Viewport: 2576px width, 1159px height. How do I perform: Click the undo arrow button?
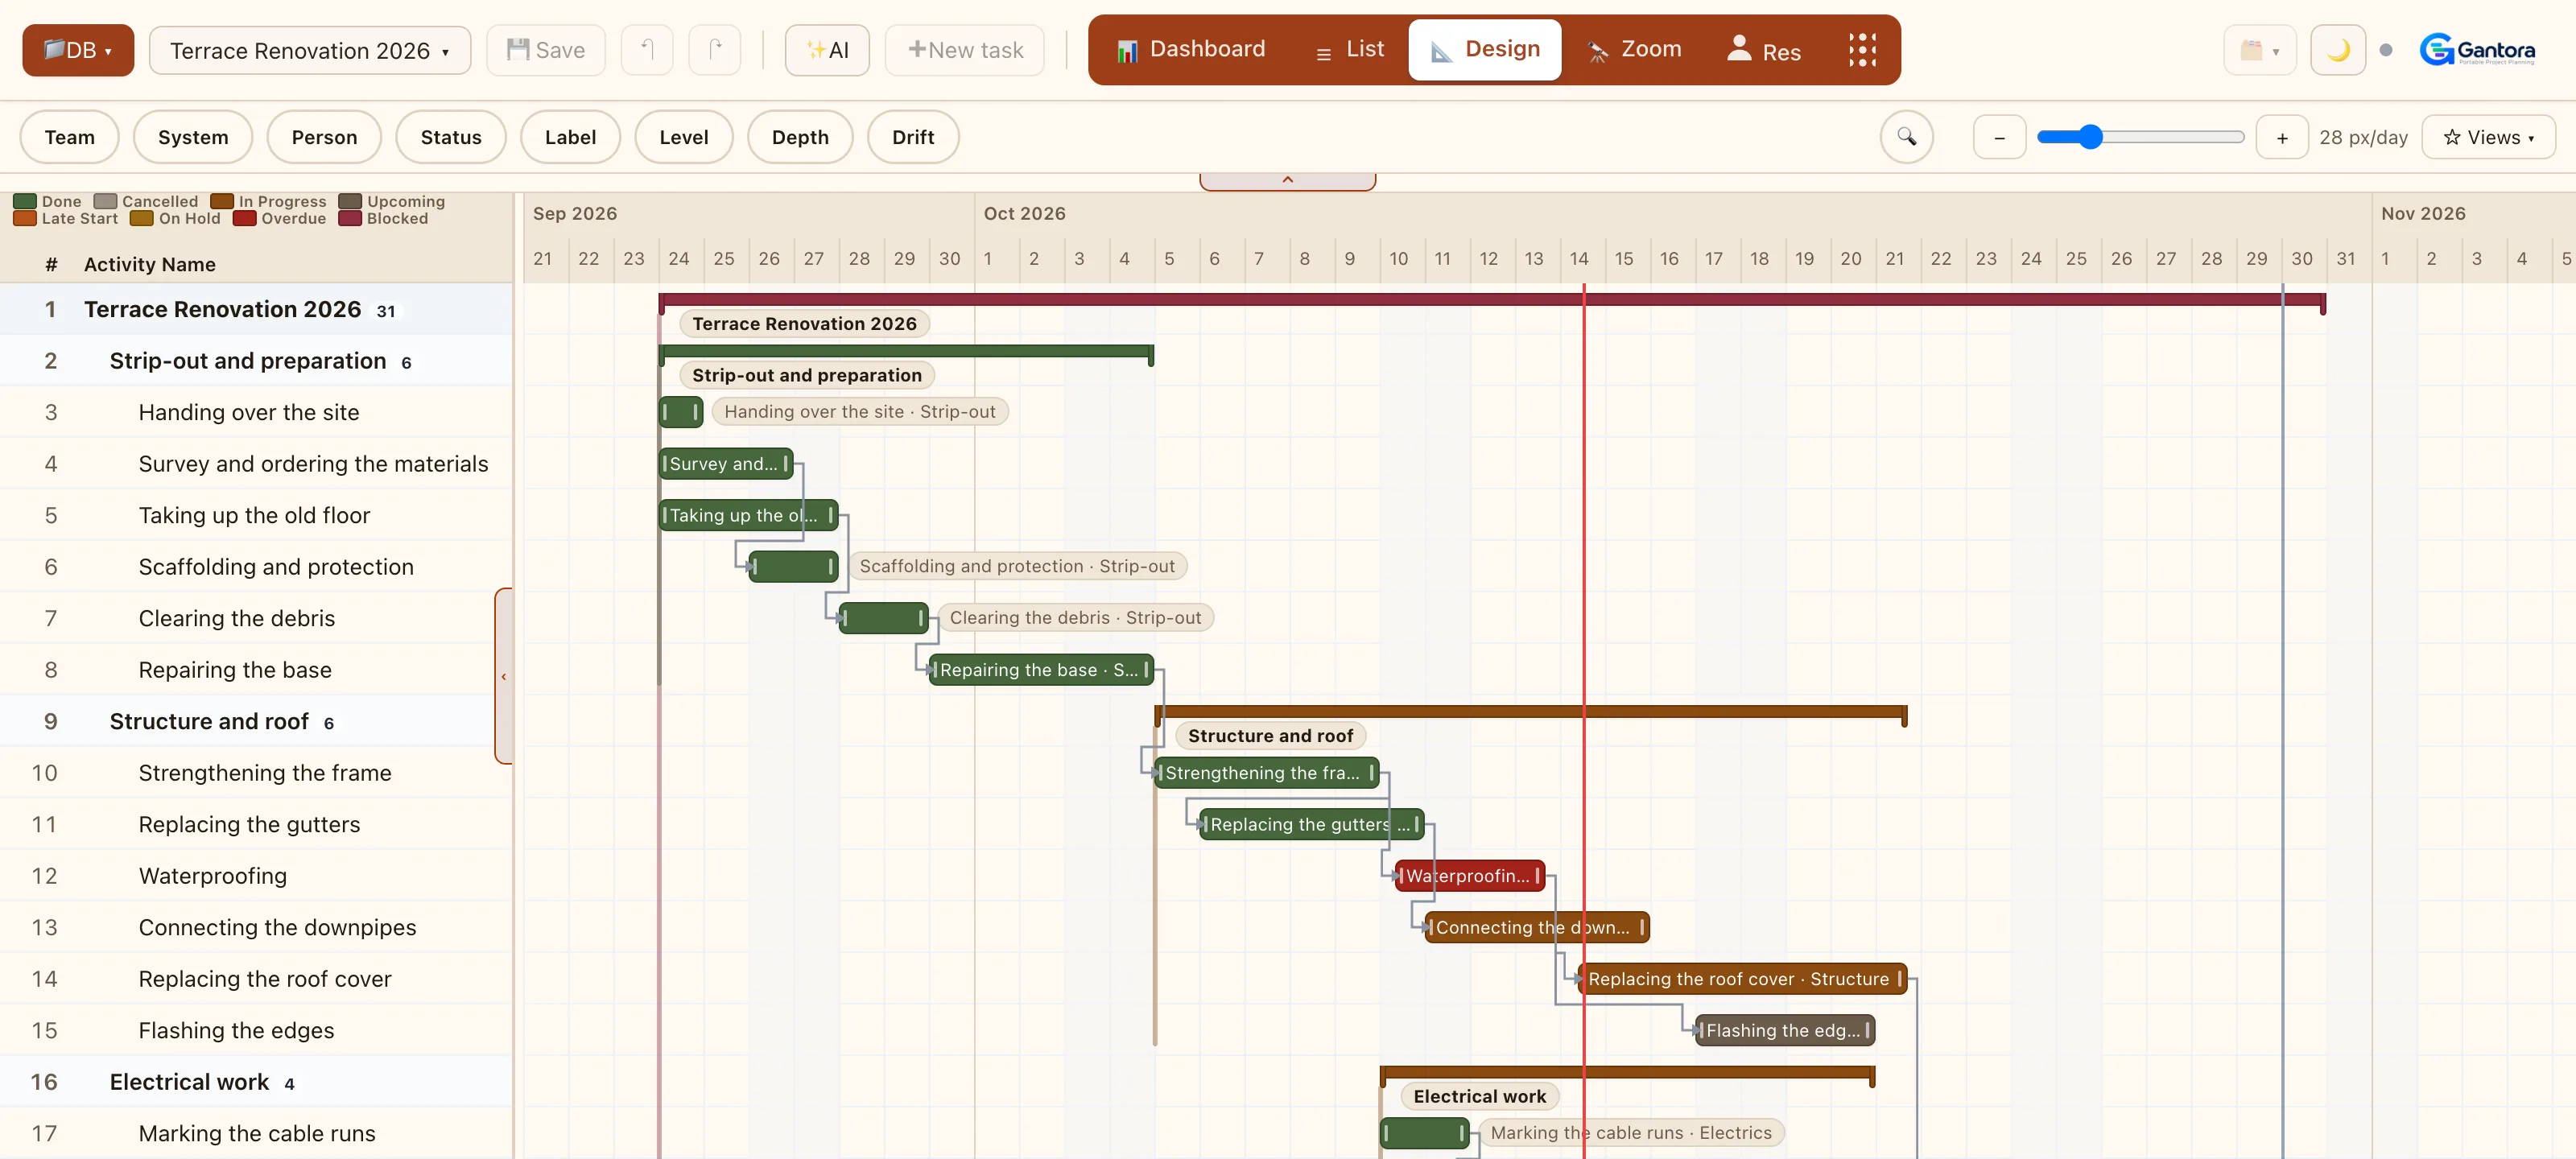(647, 50)
